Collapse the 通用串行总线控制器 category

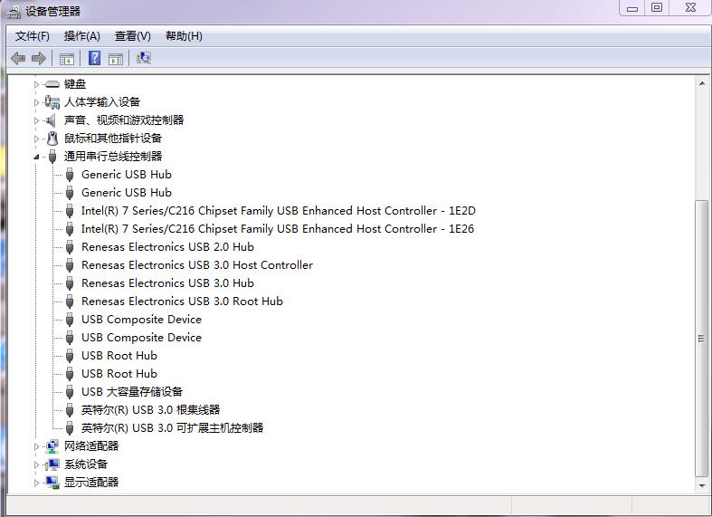click(x=37, y=157)
